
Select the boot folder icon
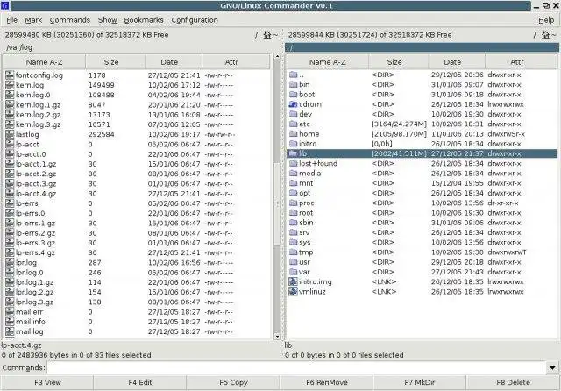[x=293, y=95]
